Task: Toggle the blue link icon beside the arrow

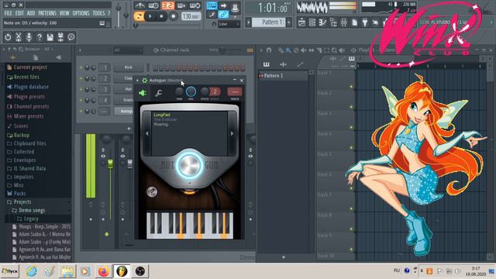Action: point(223,15)
